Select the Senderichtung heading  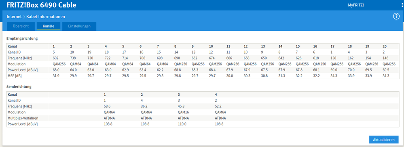(x=19, y=87)
